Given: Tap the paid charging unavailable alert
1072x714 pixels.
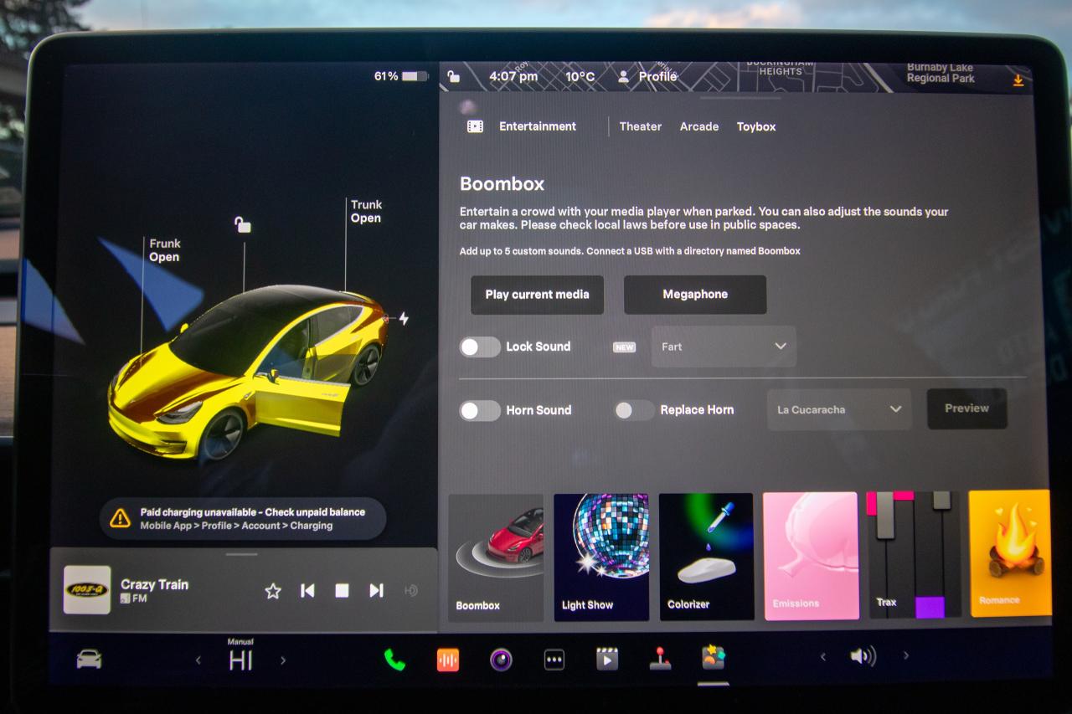Looking at the screenshot, I should pyautogui.click(x=243, y=519).
